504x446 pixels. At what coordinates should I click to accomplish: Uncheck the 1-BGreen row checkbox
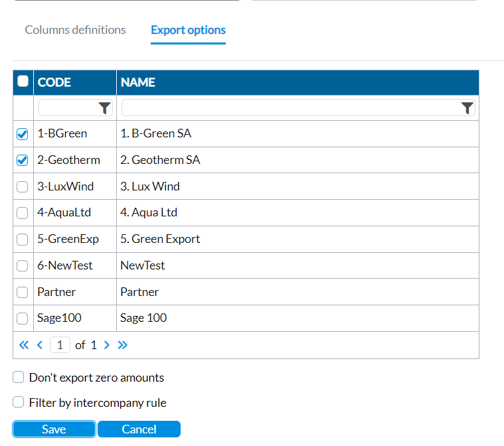tap(22, 133)
